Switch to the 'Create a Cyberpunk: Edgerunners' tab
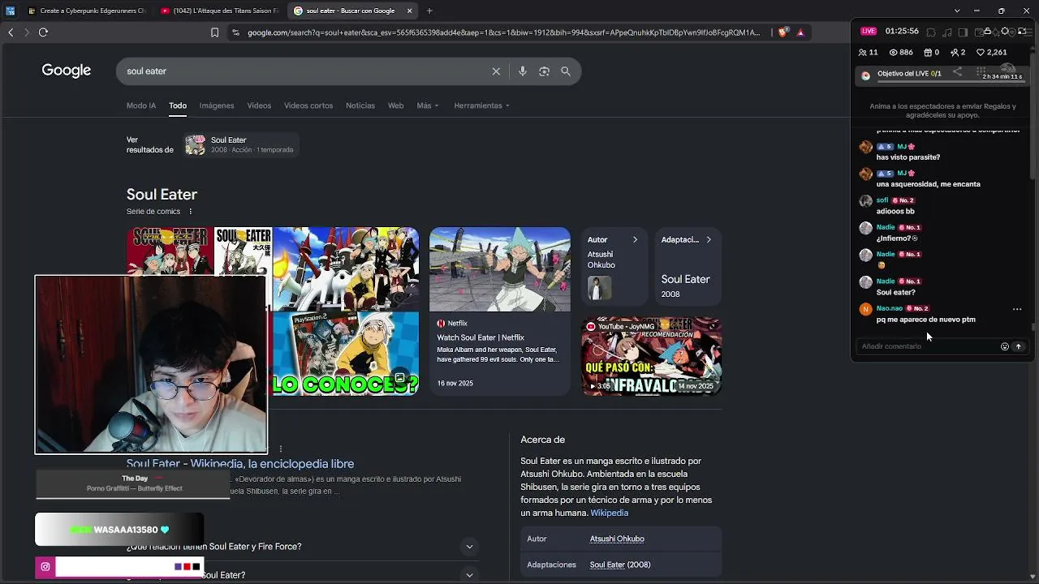The width and height of the screenshot is (1039, 584). pyautogui.click(x=87, y=11)
